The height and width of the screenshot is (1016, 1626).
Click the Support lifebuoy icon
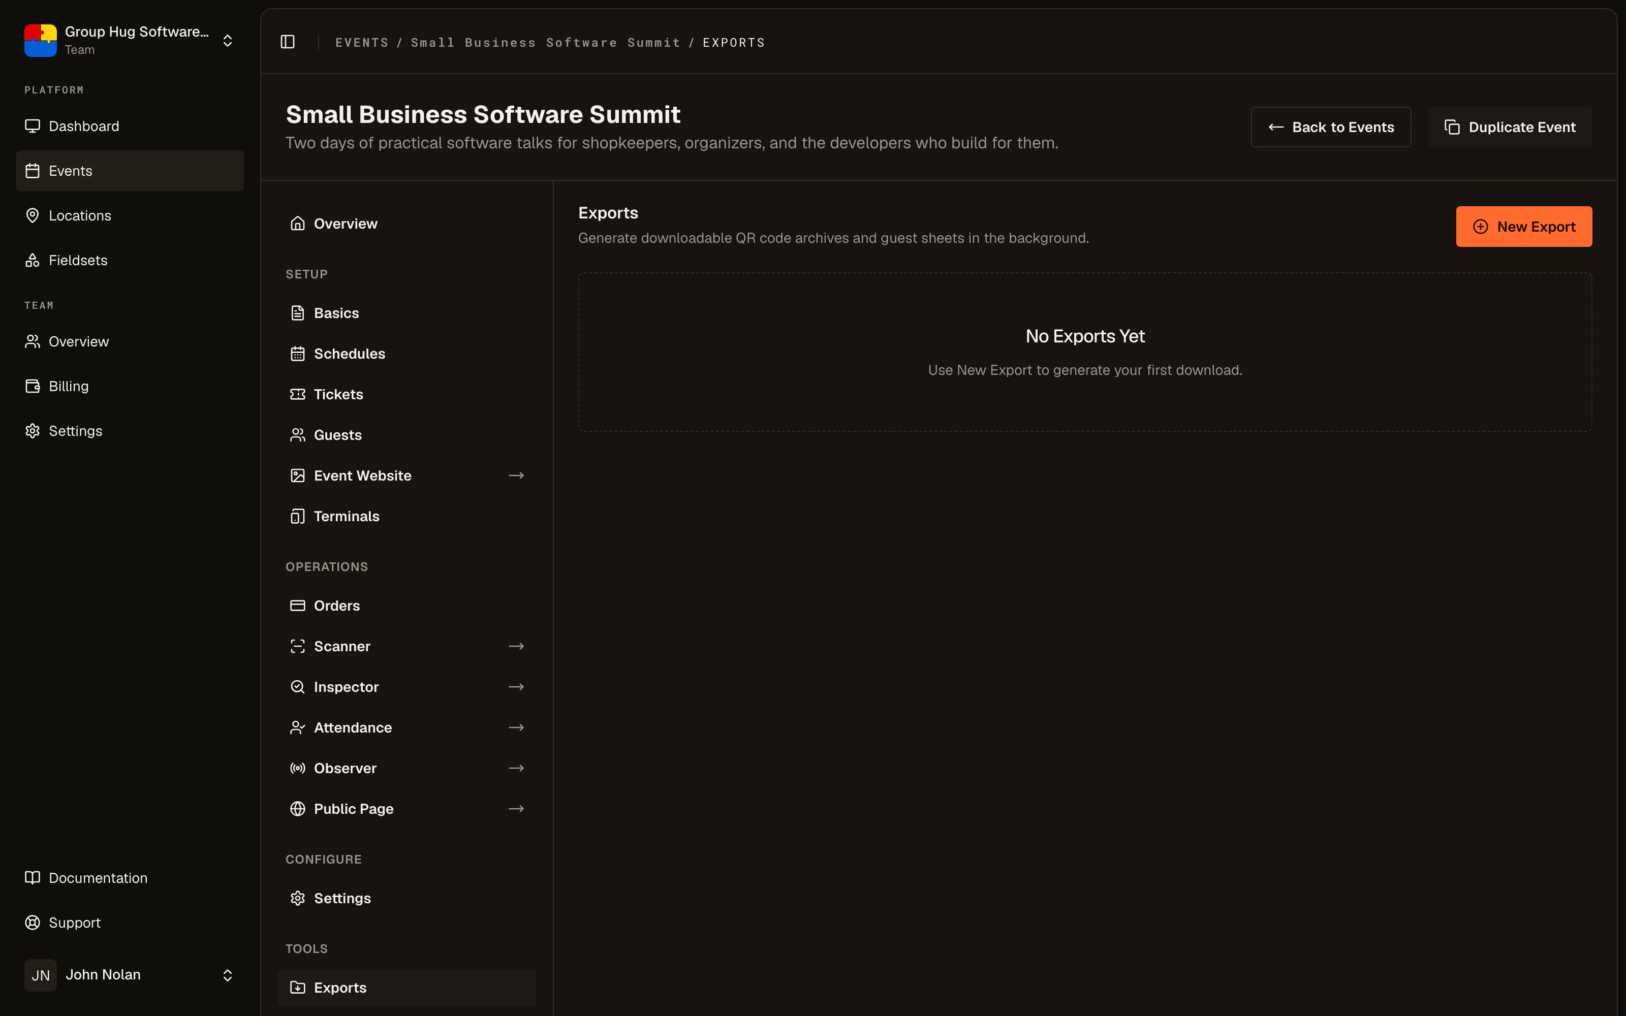[32, 923]
